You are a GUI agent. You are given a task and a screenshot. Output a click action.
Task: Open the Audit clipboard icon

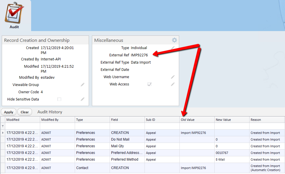point(14,13)
